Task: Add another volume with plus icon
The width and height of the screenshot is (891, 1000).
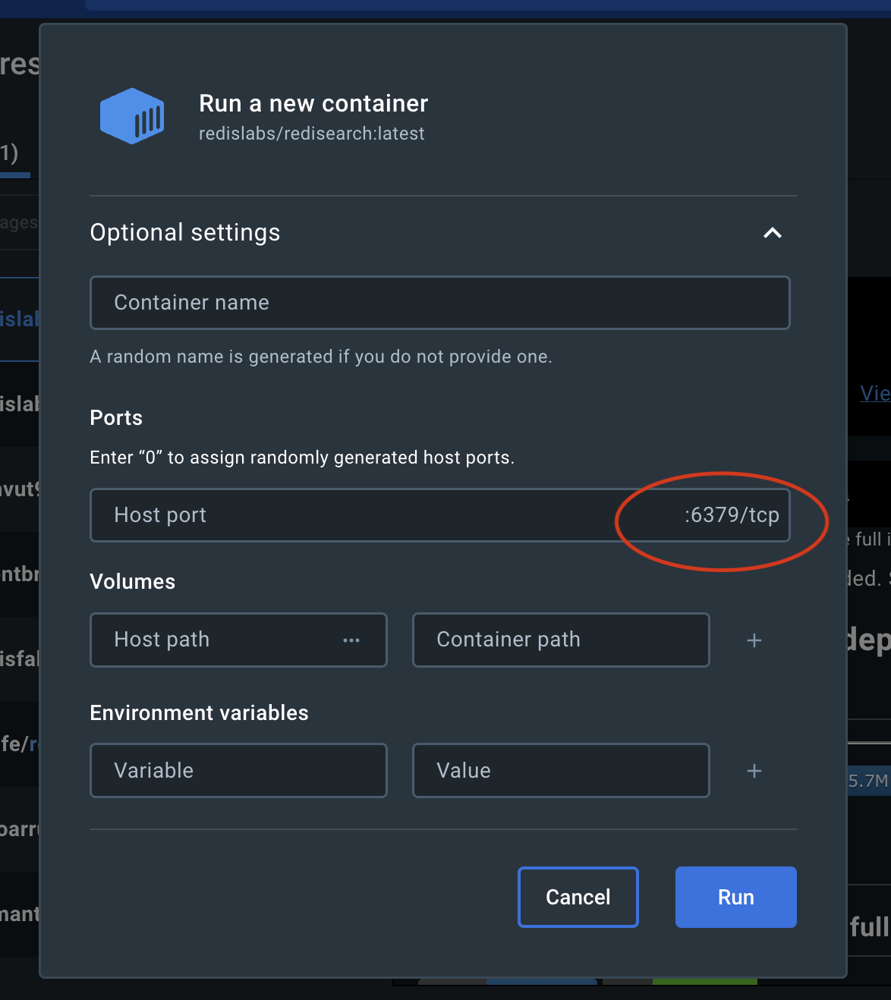Action: pyautogui.click(x=754, y=640)
